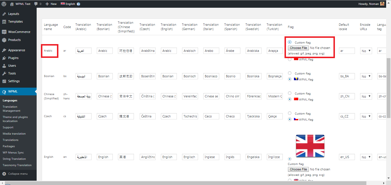The height and width of the screenshot is (185, 391).
Task: Click the WooCommerce sidebar icon
Action: pos(4,32)
